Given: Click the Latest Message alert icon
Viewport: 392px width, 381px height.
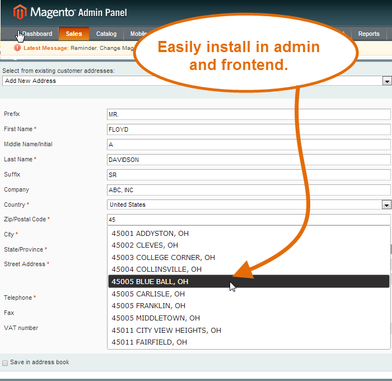Looking at the screenshot, I should point(17,48).
